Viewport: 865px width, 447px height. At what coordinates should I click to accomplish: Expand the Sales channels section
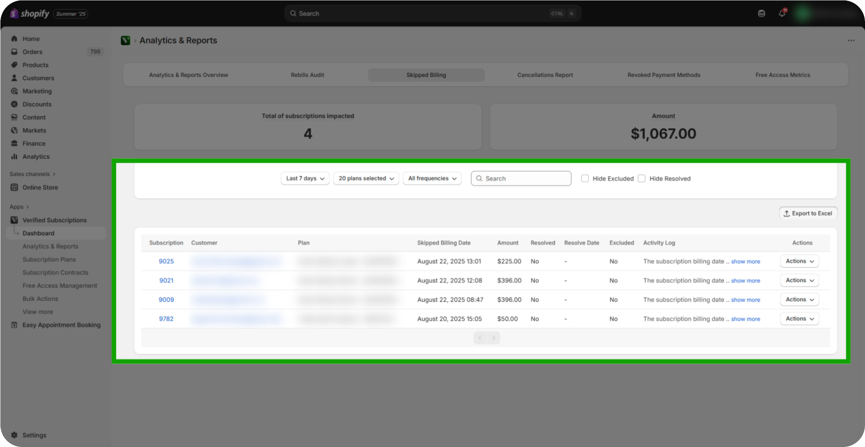33,174
